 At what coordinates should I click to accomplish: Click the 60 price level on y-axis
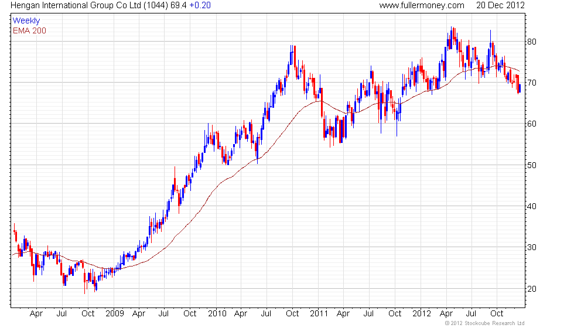click(x=531, y=124)
